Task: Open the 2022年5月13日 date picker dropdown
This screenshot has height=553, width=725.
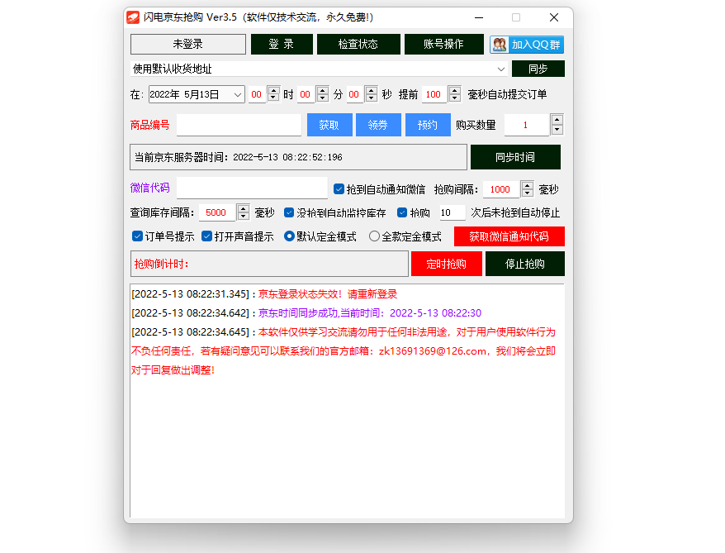Action: pyautogui.click(x=239, y=94)
